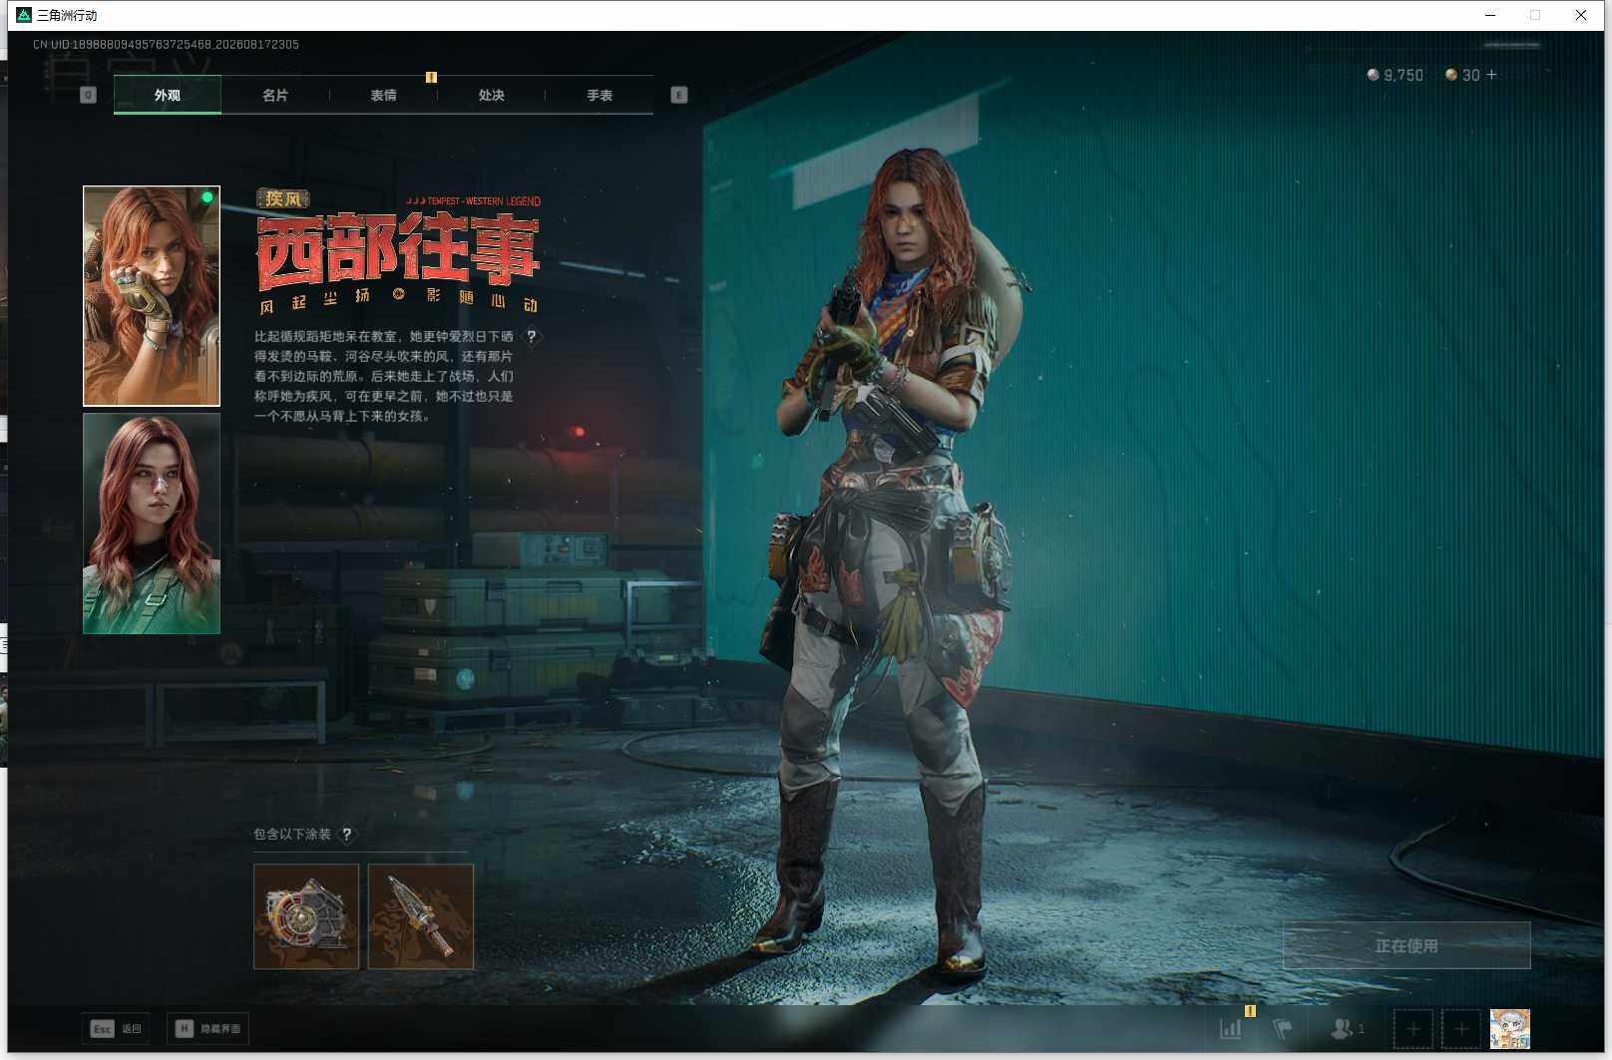Click the Esc 返回 button
The image size is (1612, 1060).
click(116, 1028)
